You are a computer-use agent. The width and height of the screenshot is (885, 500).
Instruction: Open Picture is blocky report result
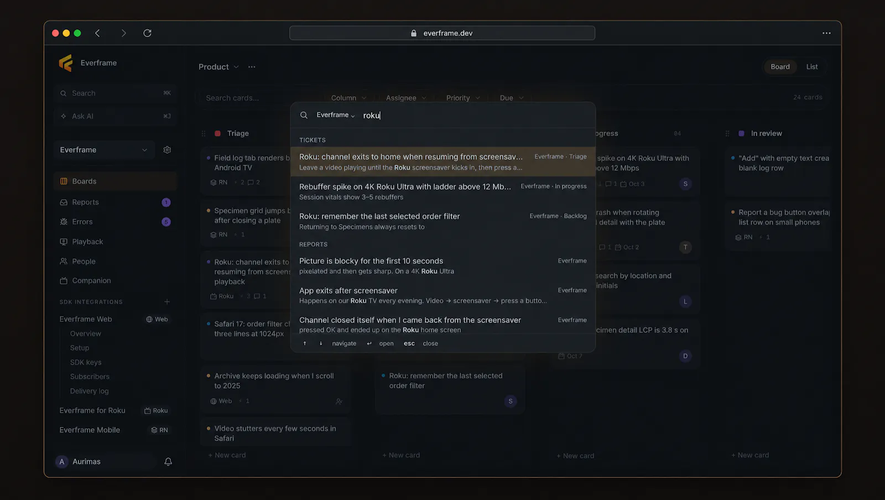tap(443, 265)
